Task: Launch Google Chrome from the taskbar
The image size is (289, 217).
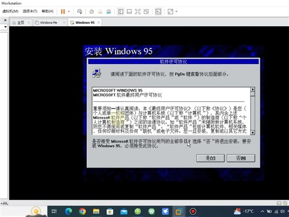Action: (x=82, y=211)
